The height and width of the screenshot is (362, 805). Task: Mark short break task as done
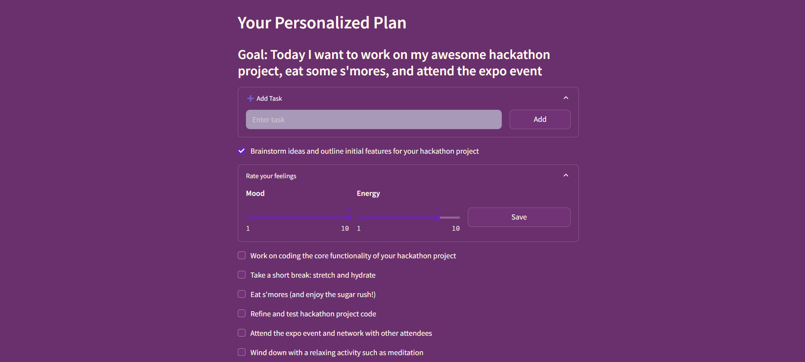pyautogui.click(x=242, y=275)
